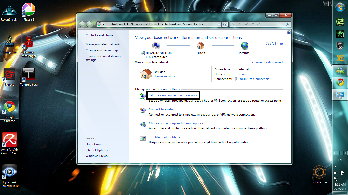Open the Recent Pages dropdown beside Forward
Viewport: 348px width, 195px height.
(94, 24)
